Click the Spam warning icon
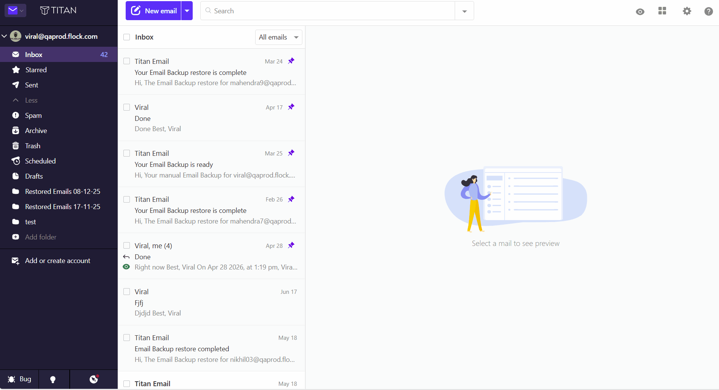Screen dimensions: 719x390 pos(16,115)
